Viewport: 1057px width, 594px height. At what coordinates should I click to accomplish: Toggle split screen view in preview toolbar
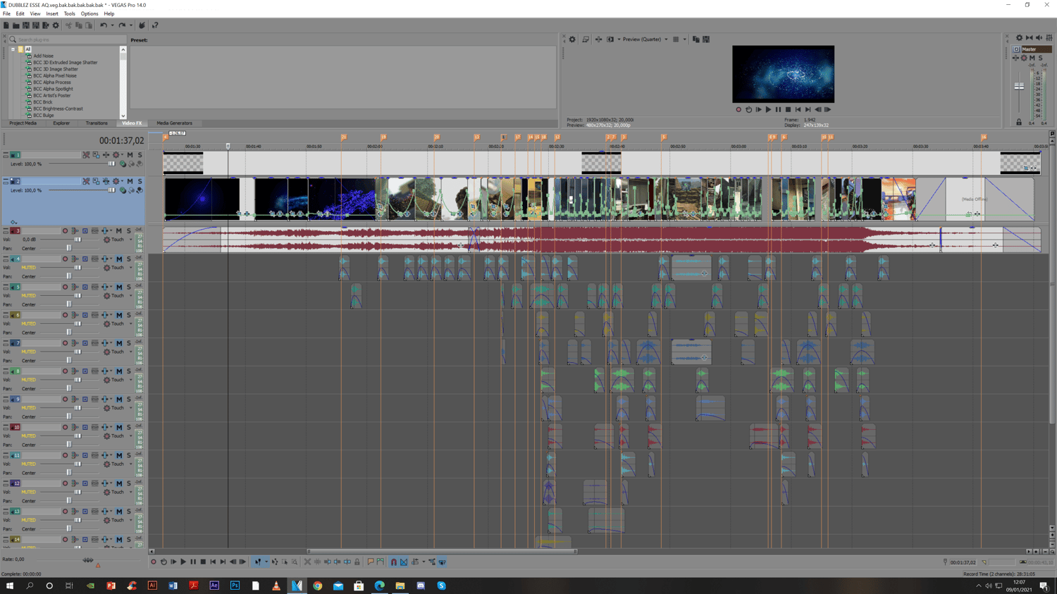click(x=610, y=39)
